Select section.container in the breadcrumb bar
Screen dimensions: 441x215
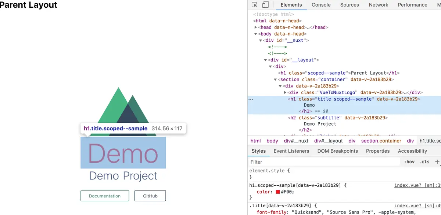381,141
